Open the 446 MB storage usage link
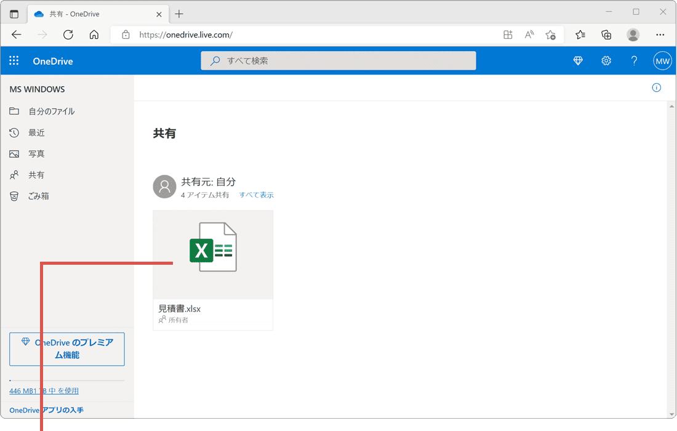 tap(44, 391)
